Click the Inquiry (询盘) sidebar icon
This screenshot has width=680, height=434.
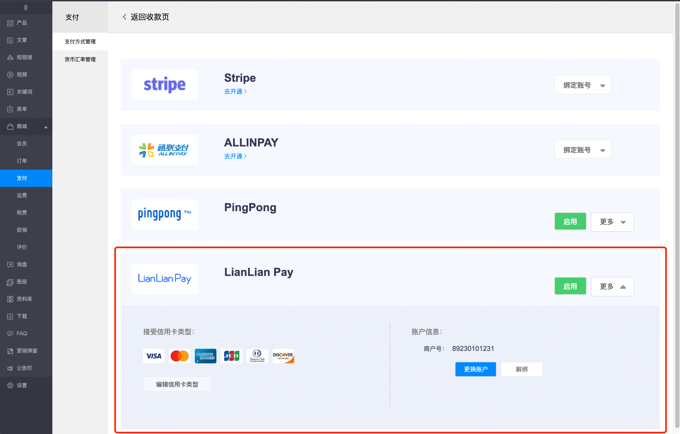(10, 264)
